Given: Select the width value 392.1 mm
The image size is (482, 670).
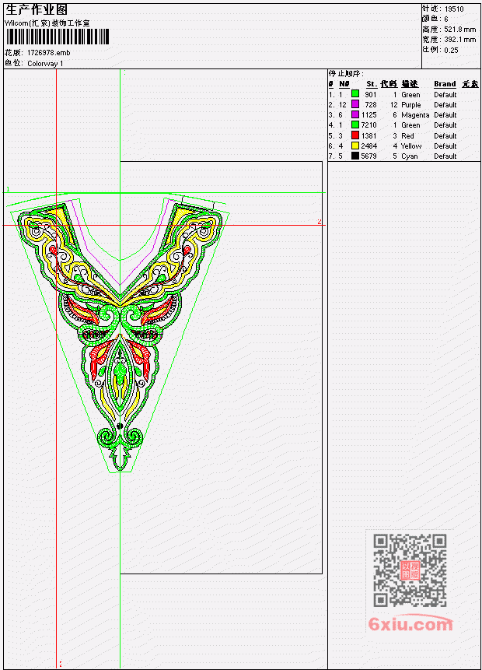Looking at the screenshot, I should [459, 40].
